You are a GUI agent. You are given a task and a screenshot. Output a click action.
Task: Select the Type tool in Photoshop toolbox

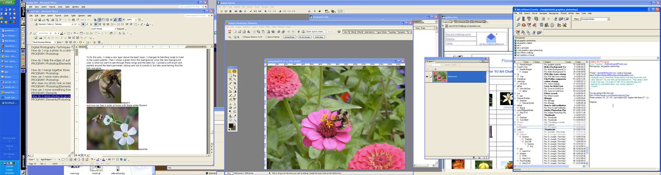(235, 88)
